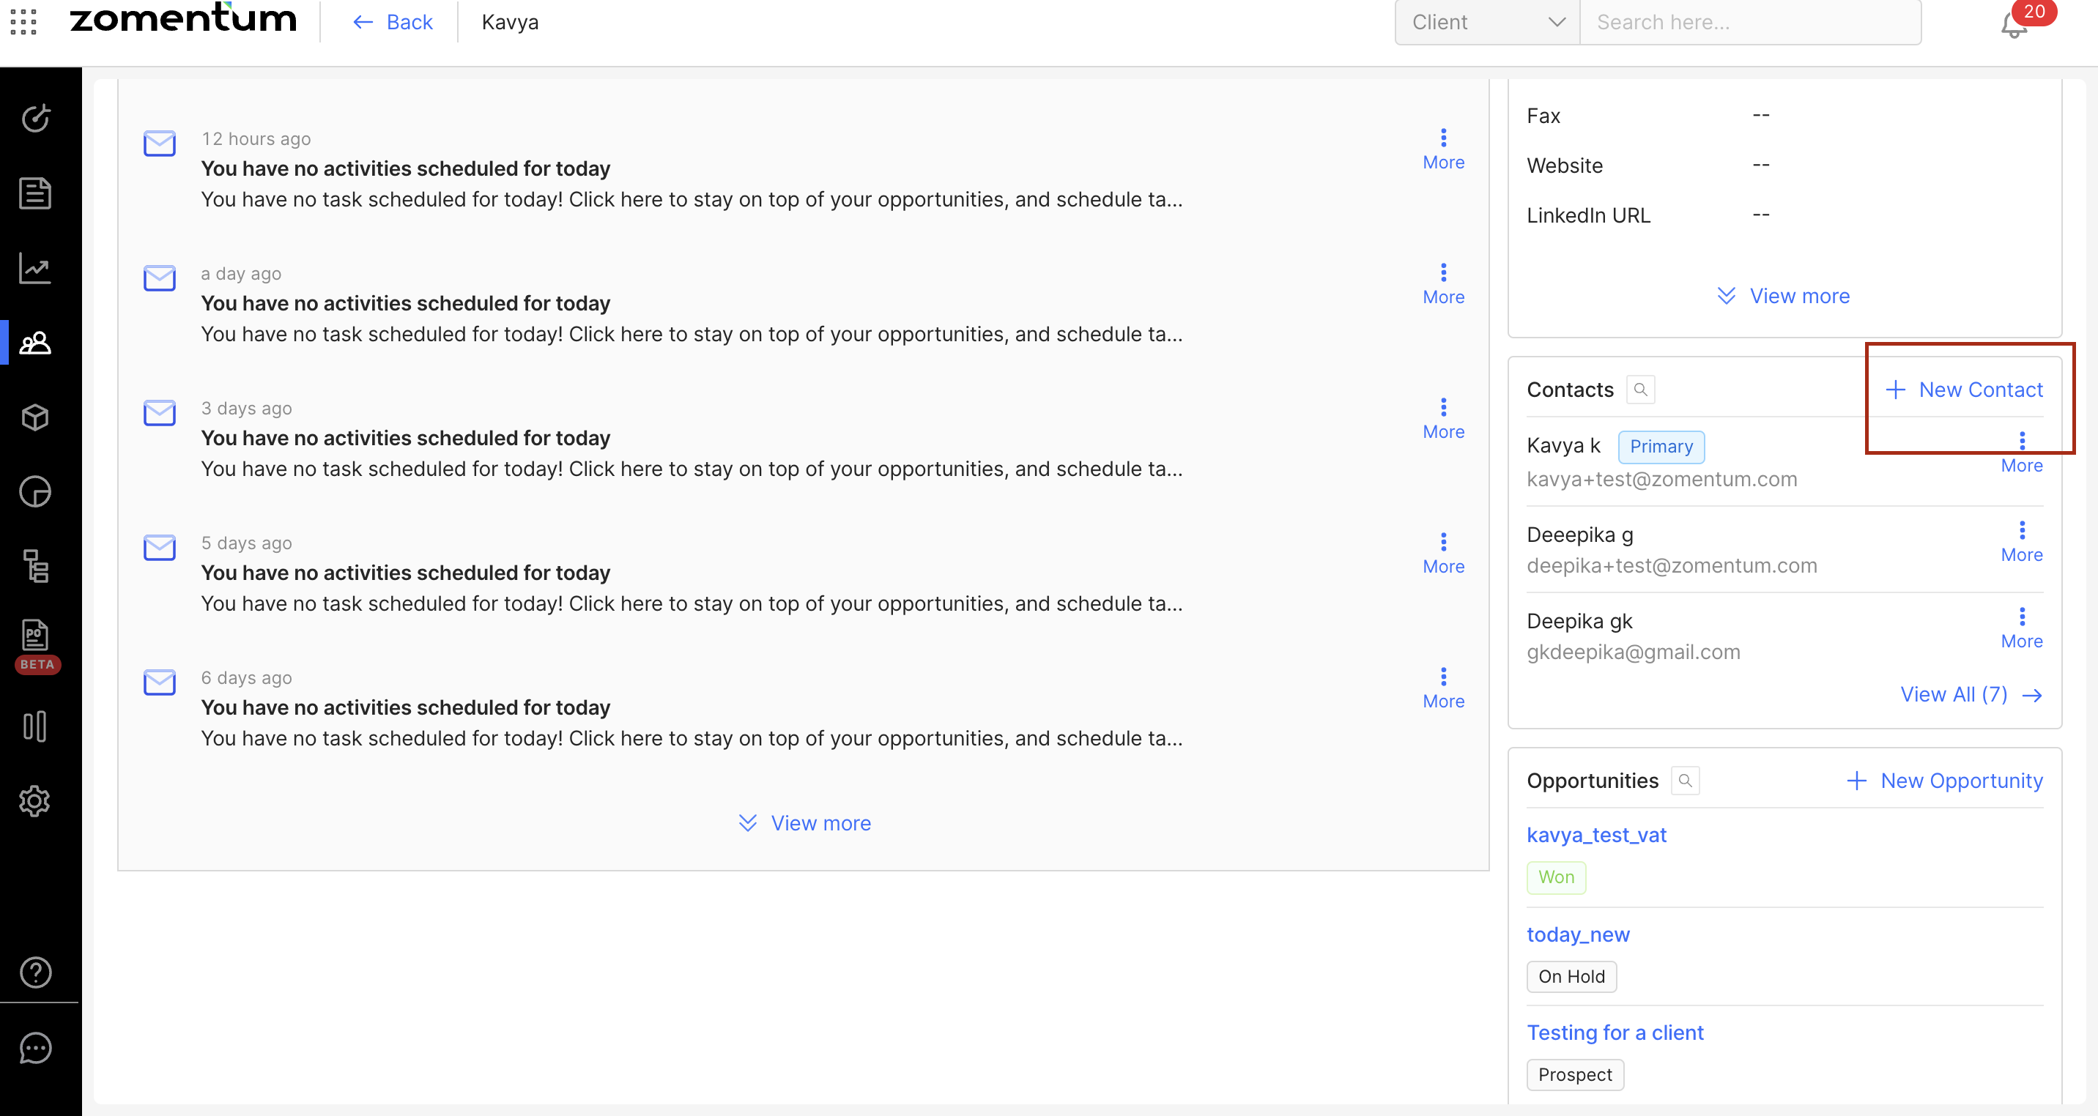Image resolution: width=2098 pixels, height=1116 pixels.
Task: Open the Client search type dropdown
Action: tap(1486, 22)
